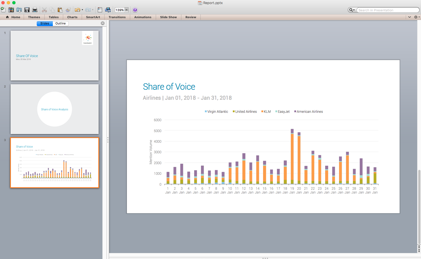Click the Paste clipboard icon
This screenshot has width=421, height=259.
60,10
